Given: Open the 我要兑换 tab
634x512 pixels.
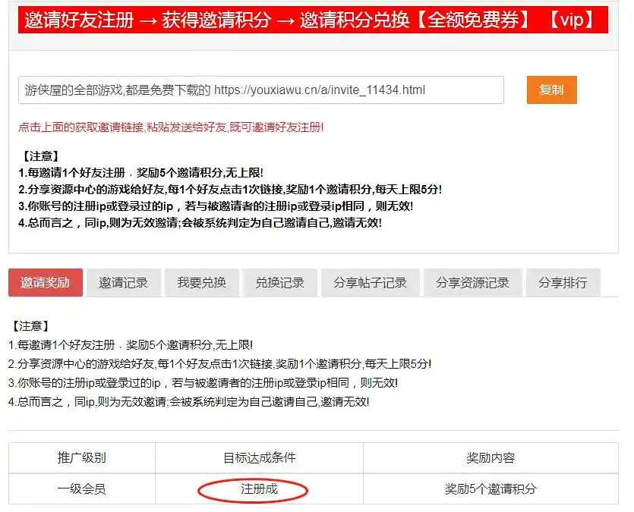Looking at the screenshot, I should coord(201,283).
